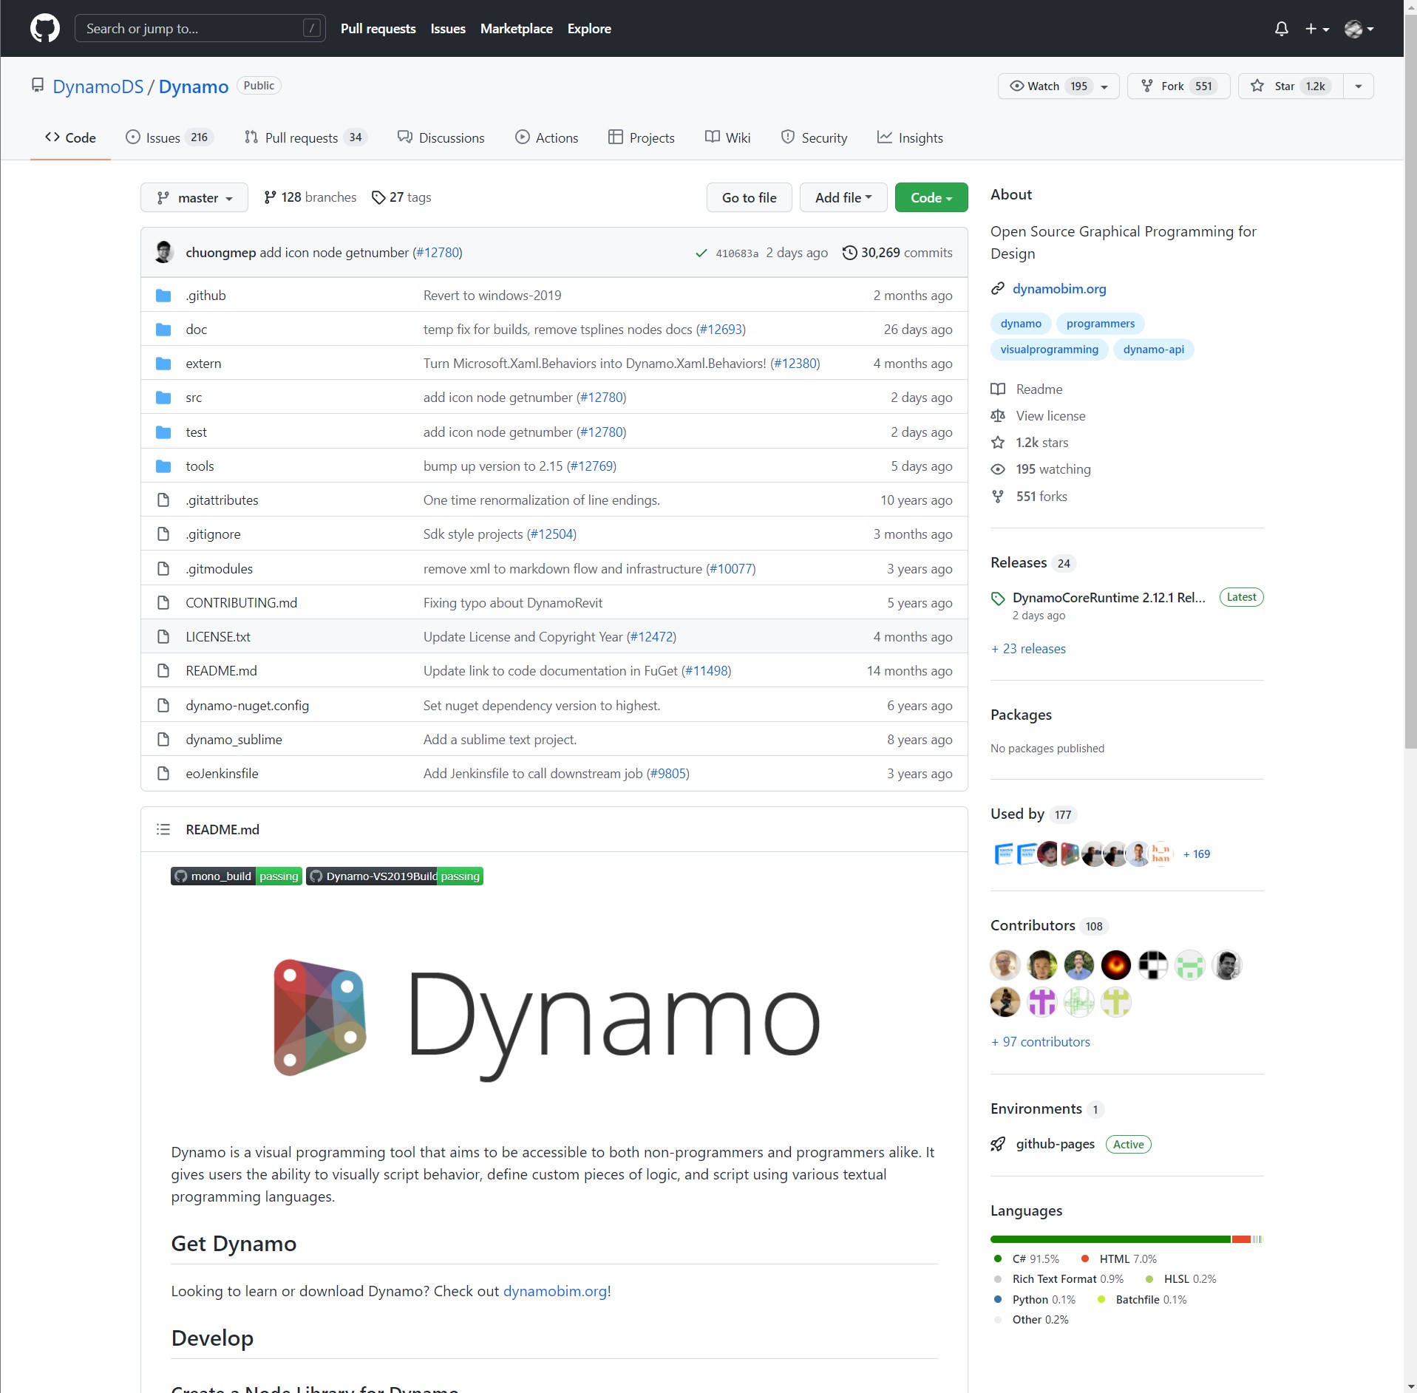
Task: Open the LICENSE.txt file
Action: (218, 637)
